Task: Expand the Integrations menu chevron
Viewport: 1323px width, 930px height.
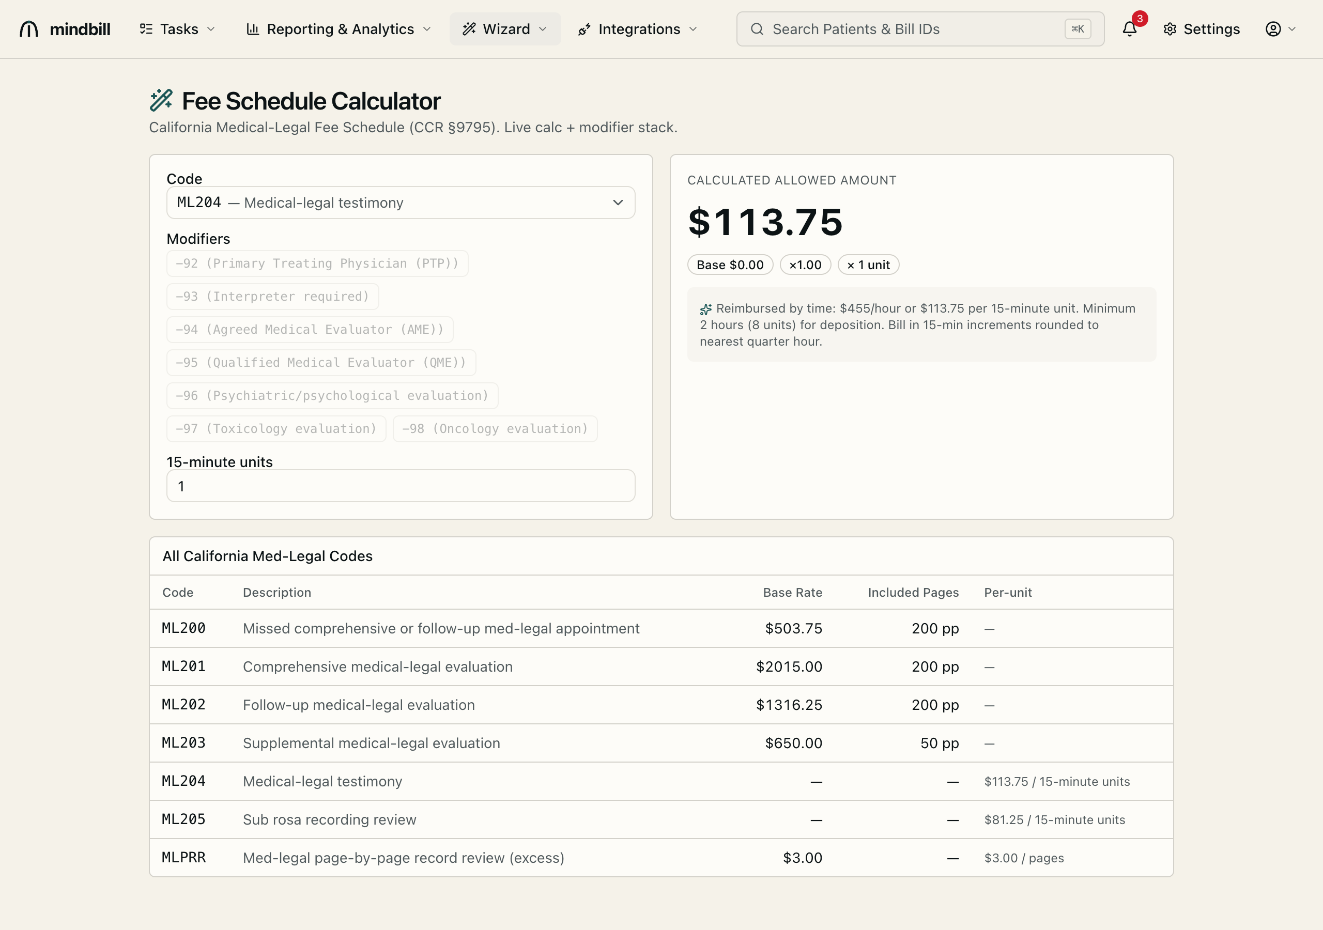Action: click(693, 29)
